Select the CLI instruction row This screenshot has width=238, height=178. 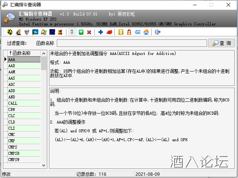coord(24,128)
